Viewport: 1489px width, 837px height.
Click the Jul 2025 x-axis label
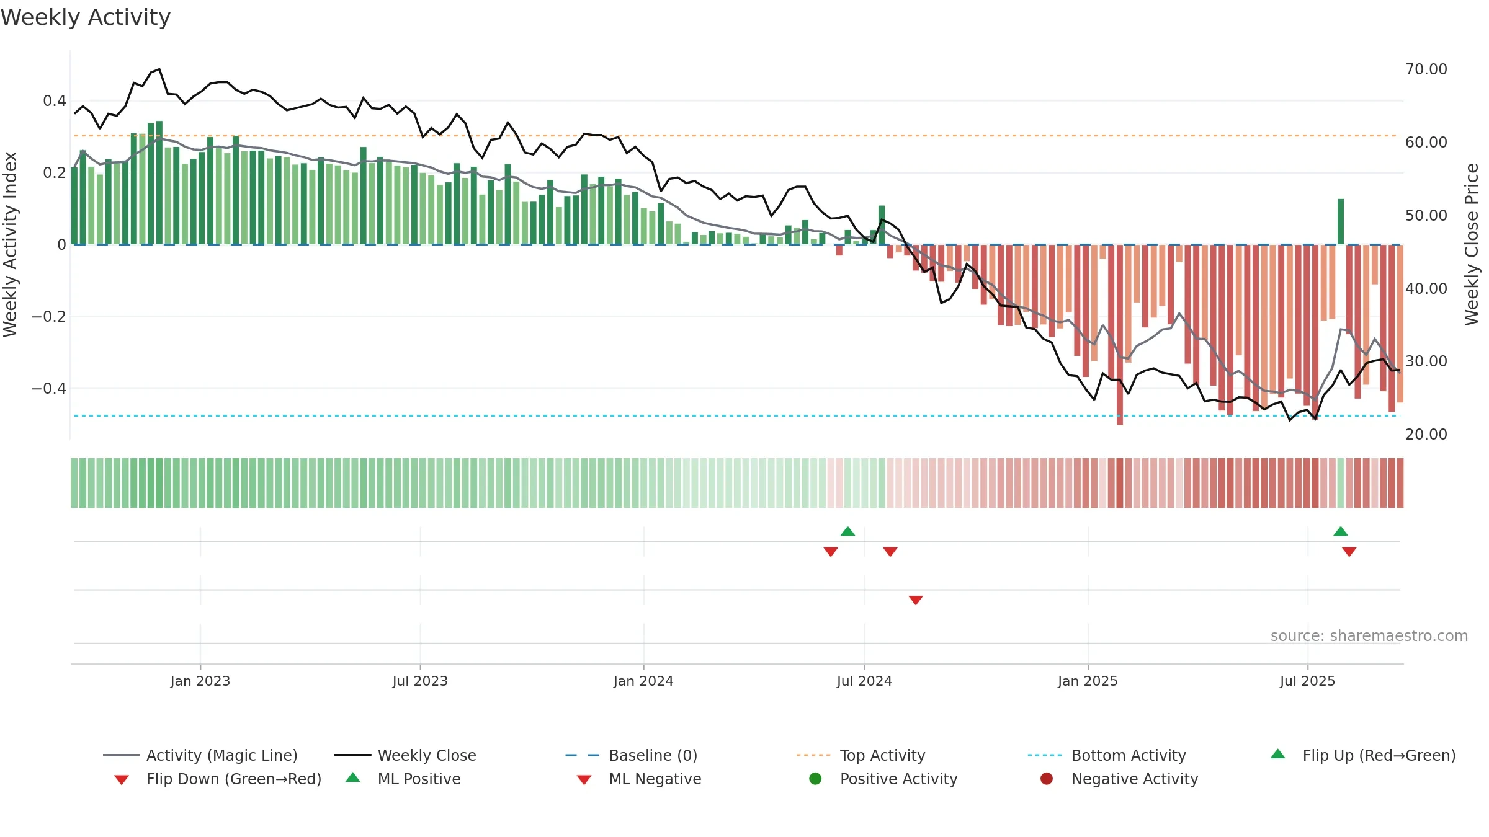coord(1307,681)
